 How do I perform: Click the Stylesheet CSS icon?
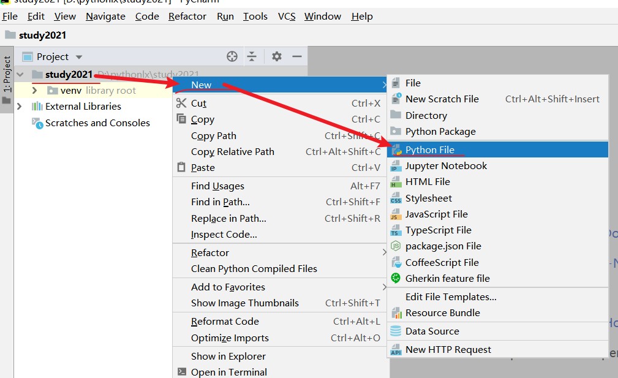coord(396,198)
